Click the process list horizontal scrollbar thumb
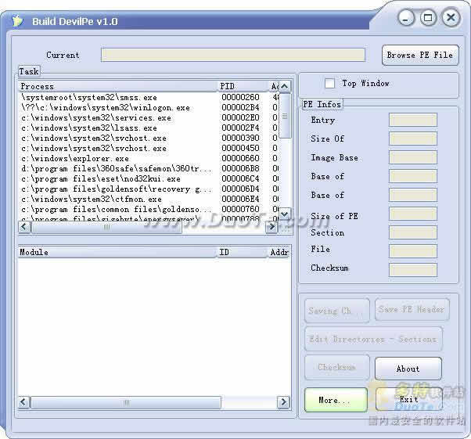 106,227
